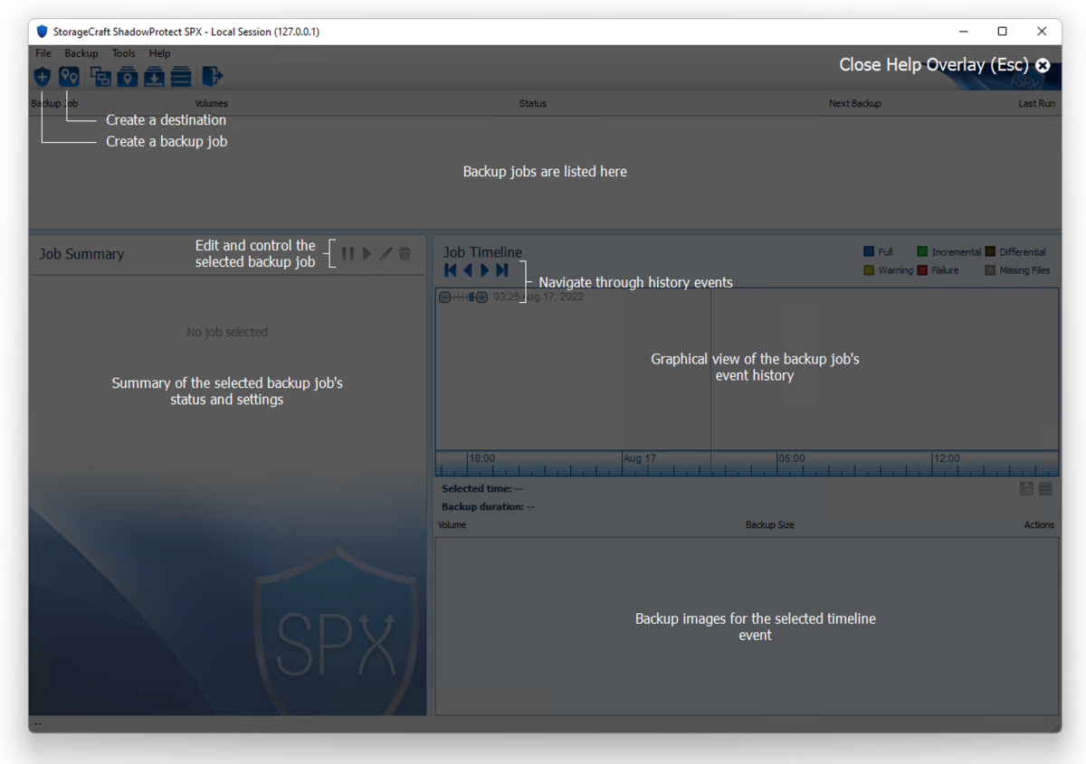Screen dimensions: 1086x764
Task: Click the toolbar box icon with single location pin
Action: (x=128, y=77)
